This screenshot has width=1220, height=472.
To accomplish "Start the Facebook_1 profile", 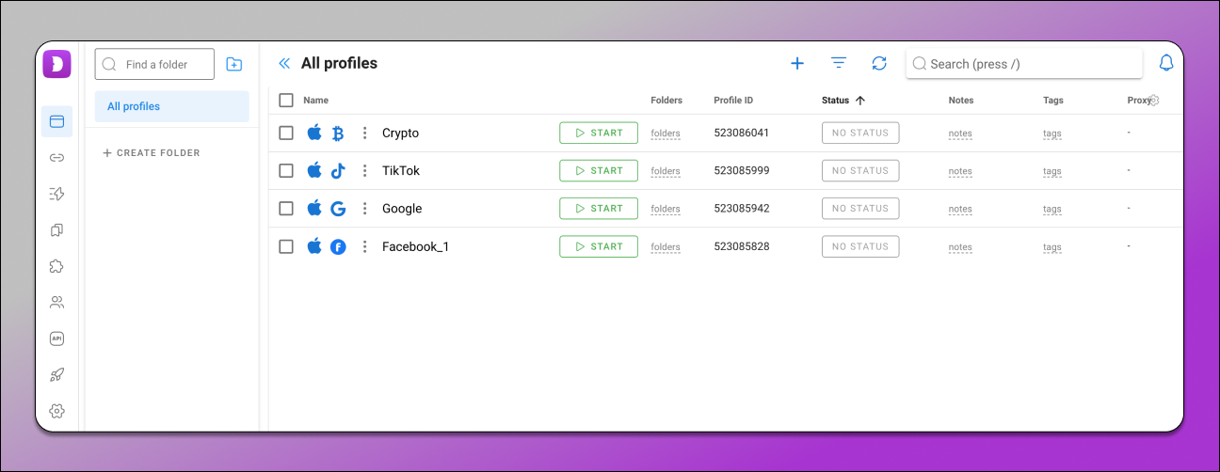I will pos(599,246).
